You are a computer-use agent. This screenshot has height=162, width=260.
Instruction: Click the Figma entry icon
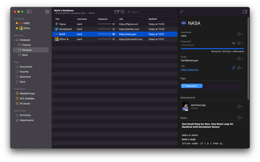pyautogui.click(x=57, y=24)
